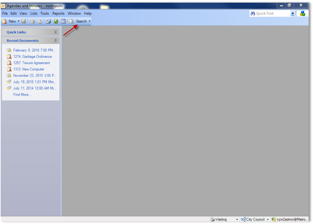313x224 pixels.
Task: Click the Print toolbar icon
Action: pos(32,21)
